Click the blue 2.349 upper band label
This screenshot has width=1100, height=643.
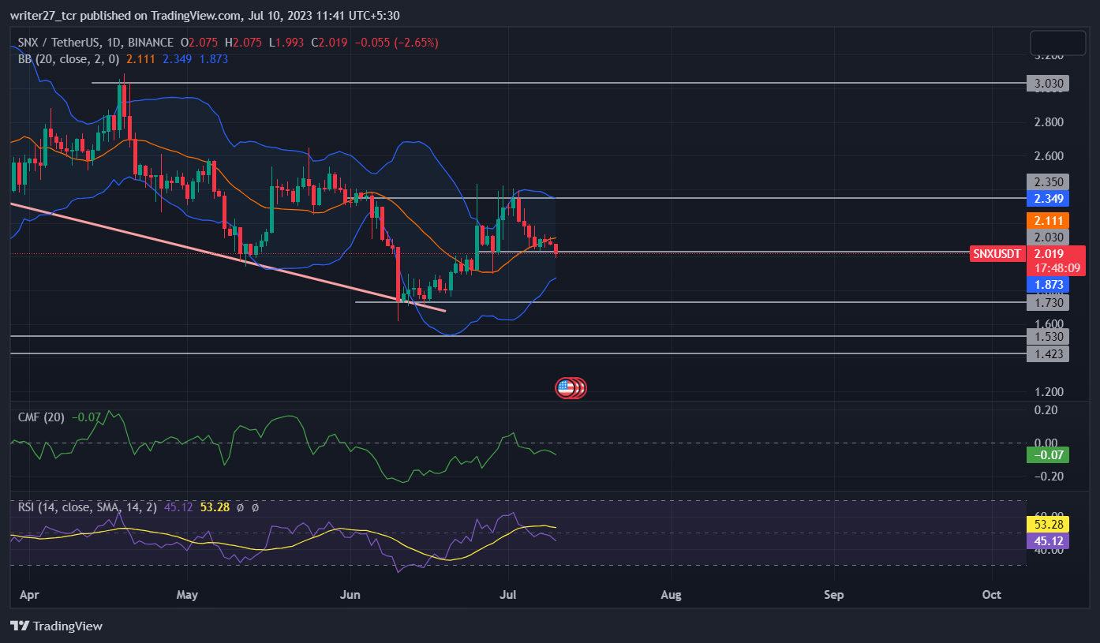click(1048, 197)
